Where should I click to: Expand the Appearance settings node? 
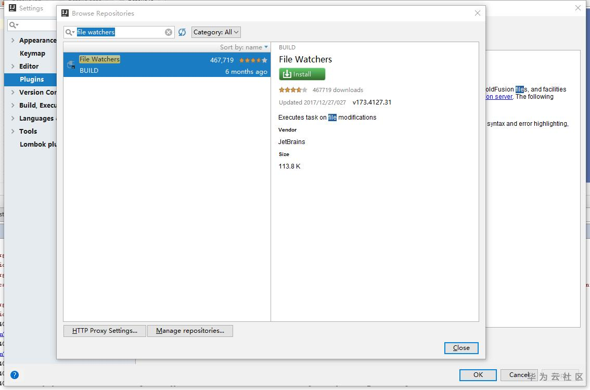point(13,40)
